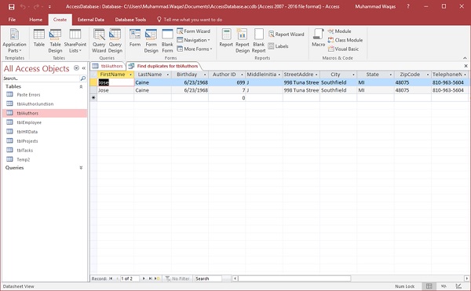Screen dimensions: 471x291
Task: Create a new Macro
Action: 319,38
